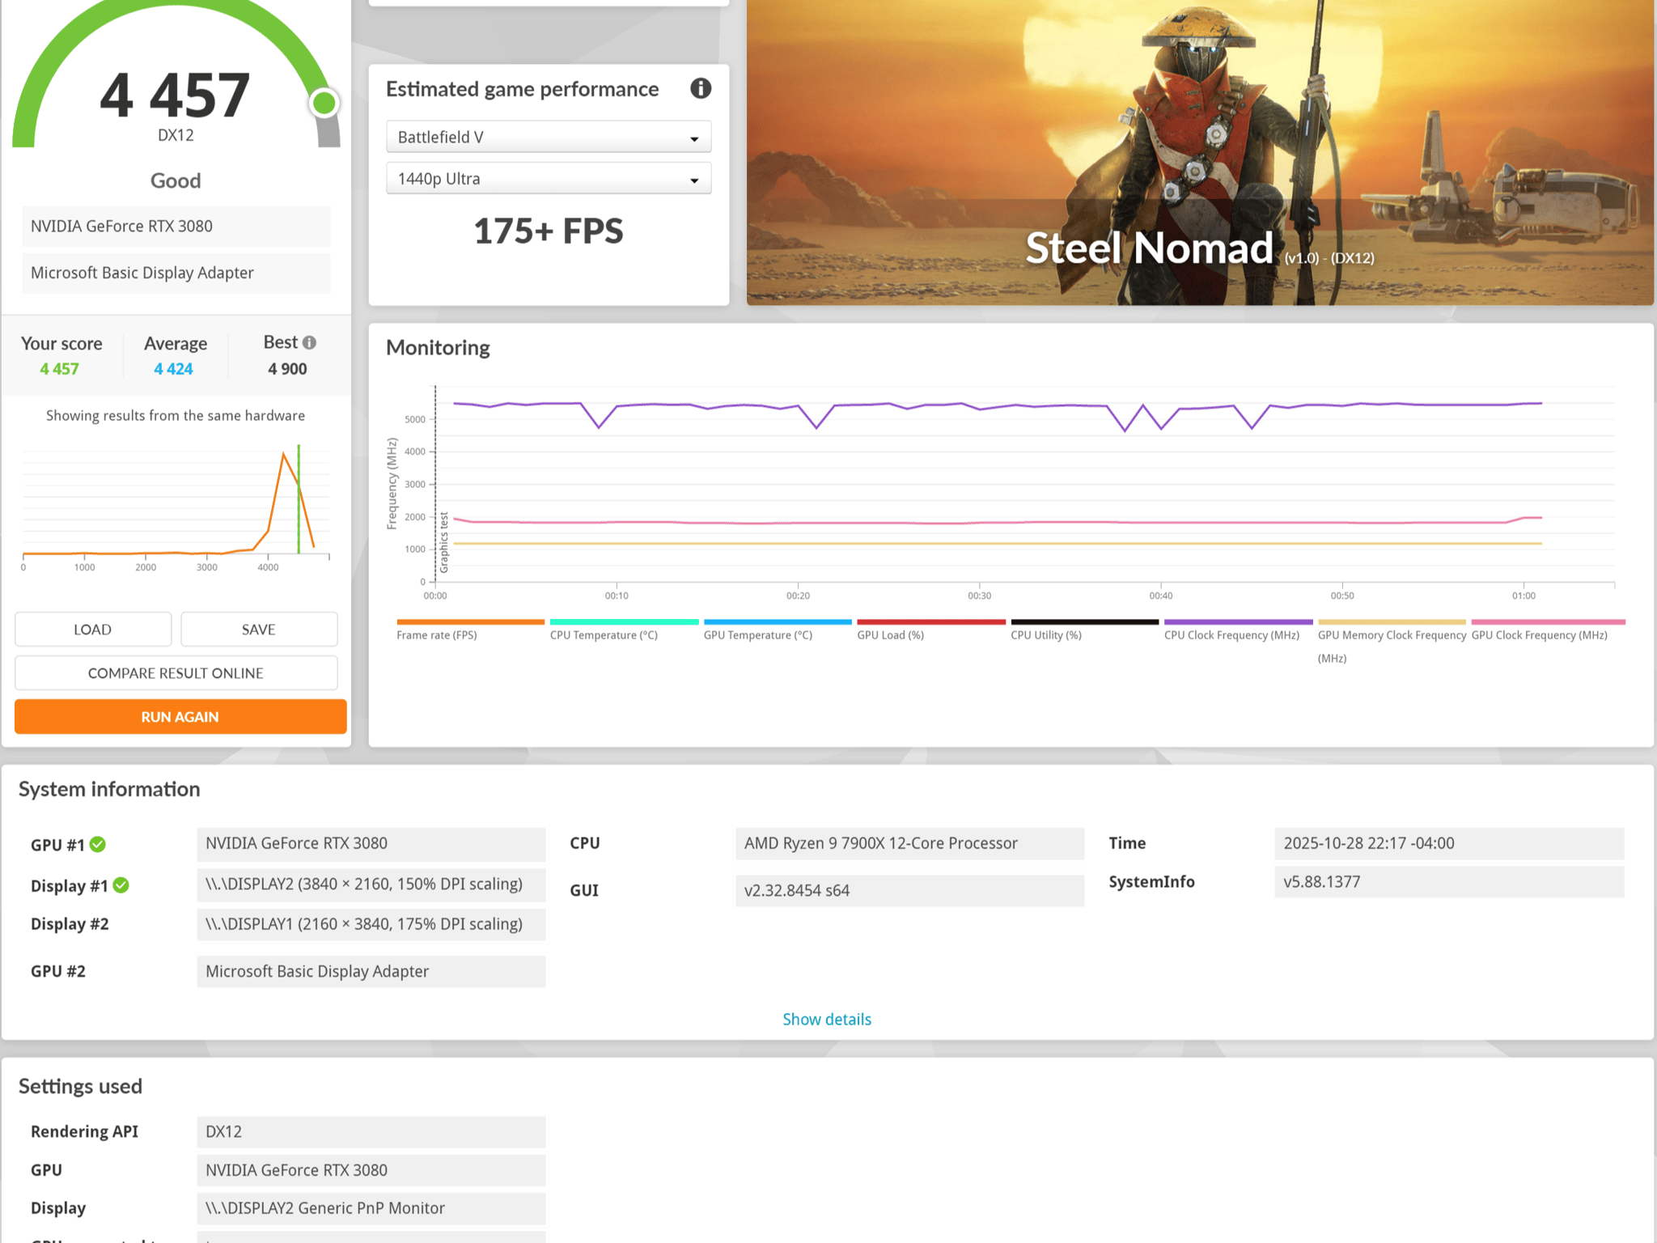The width and height of the screenshot is (1657, 1243).
Task: Click Microsoft Basic Display Adapter under score gauge
Action: pos(176,273)
